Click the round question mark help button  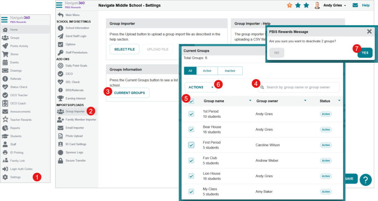(x=365, y=180)
